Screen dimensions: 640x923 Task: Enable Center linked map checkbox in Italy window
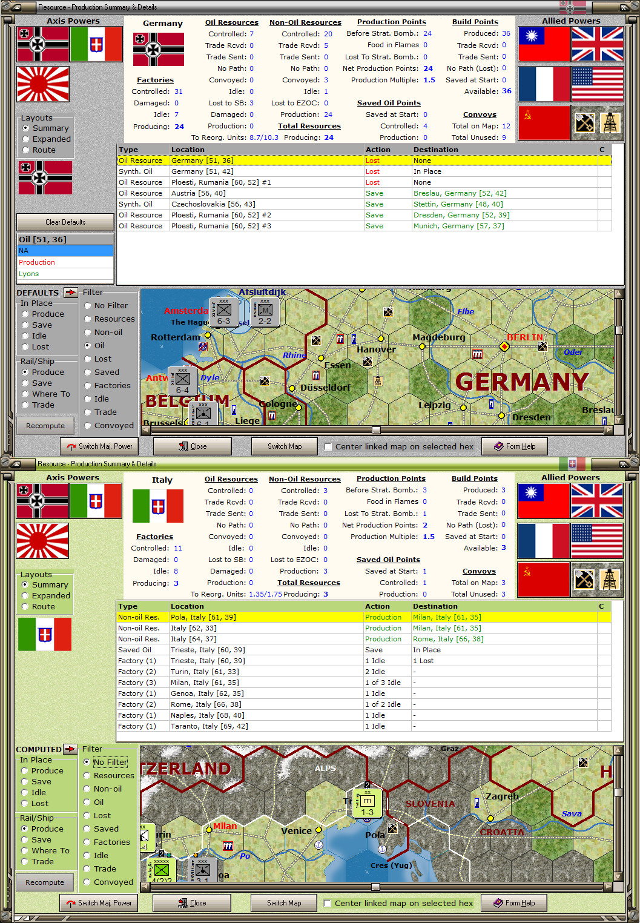point(327,903)
